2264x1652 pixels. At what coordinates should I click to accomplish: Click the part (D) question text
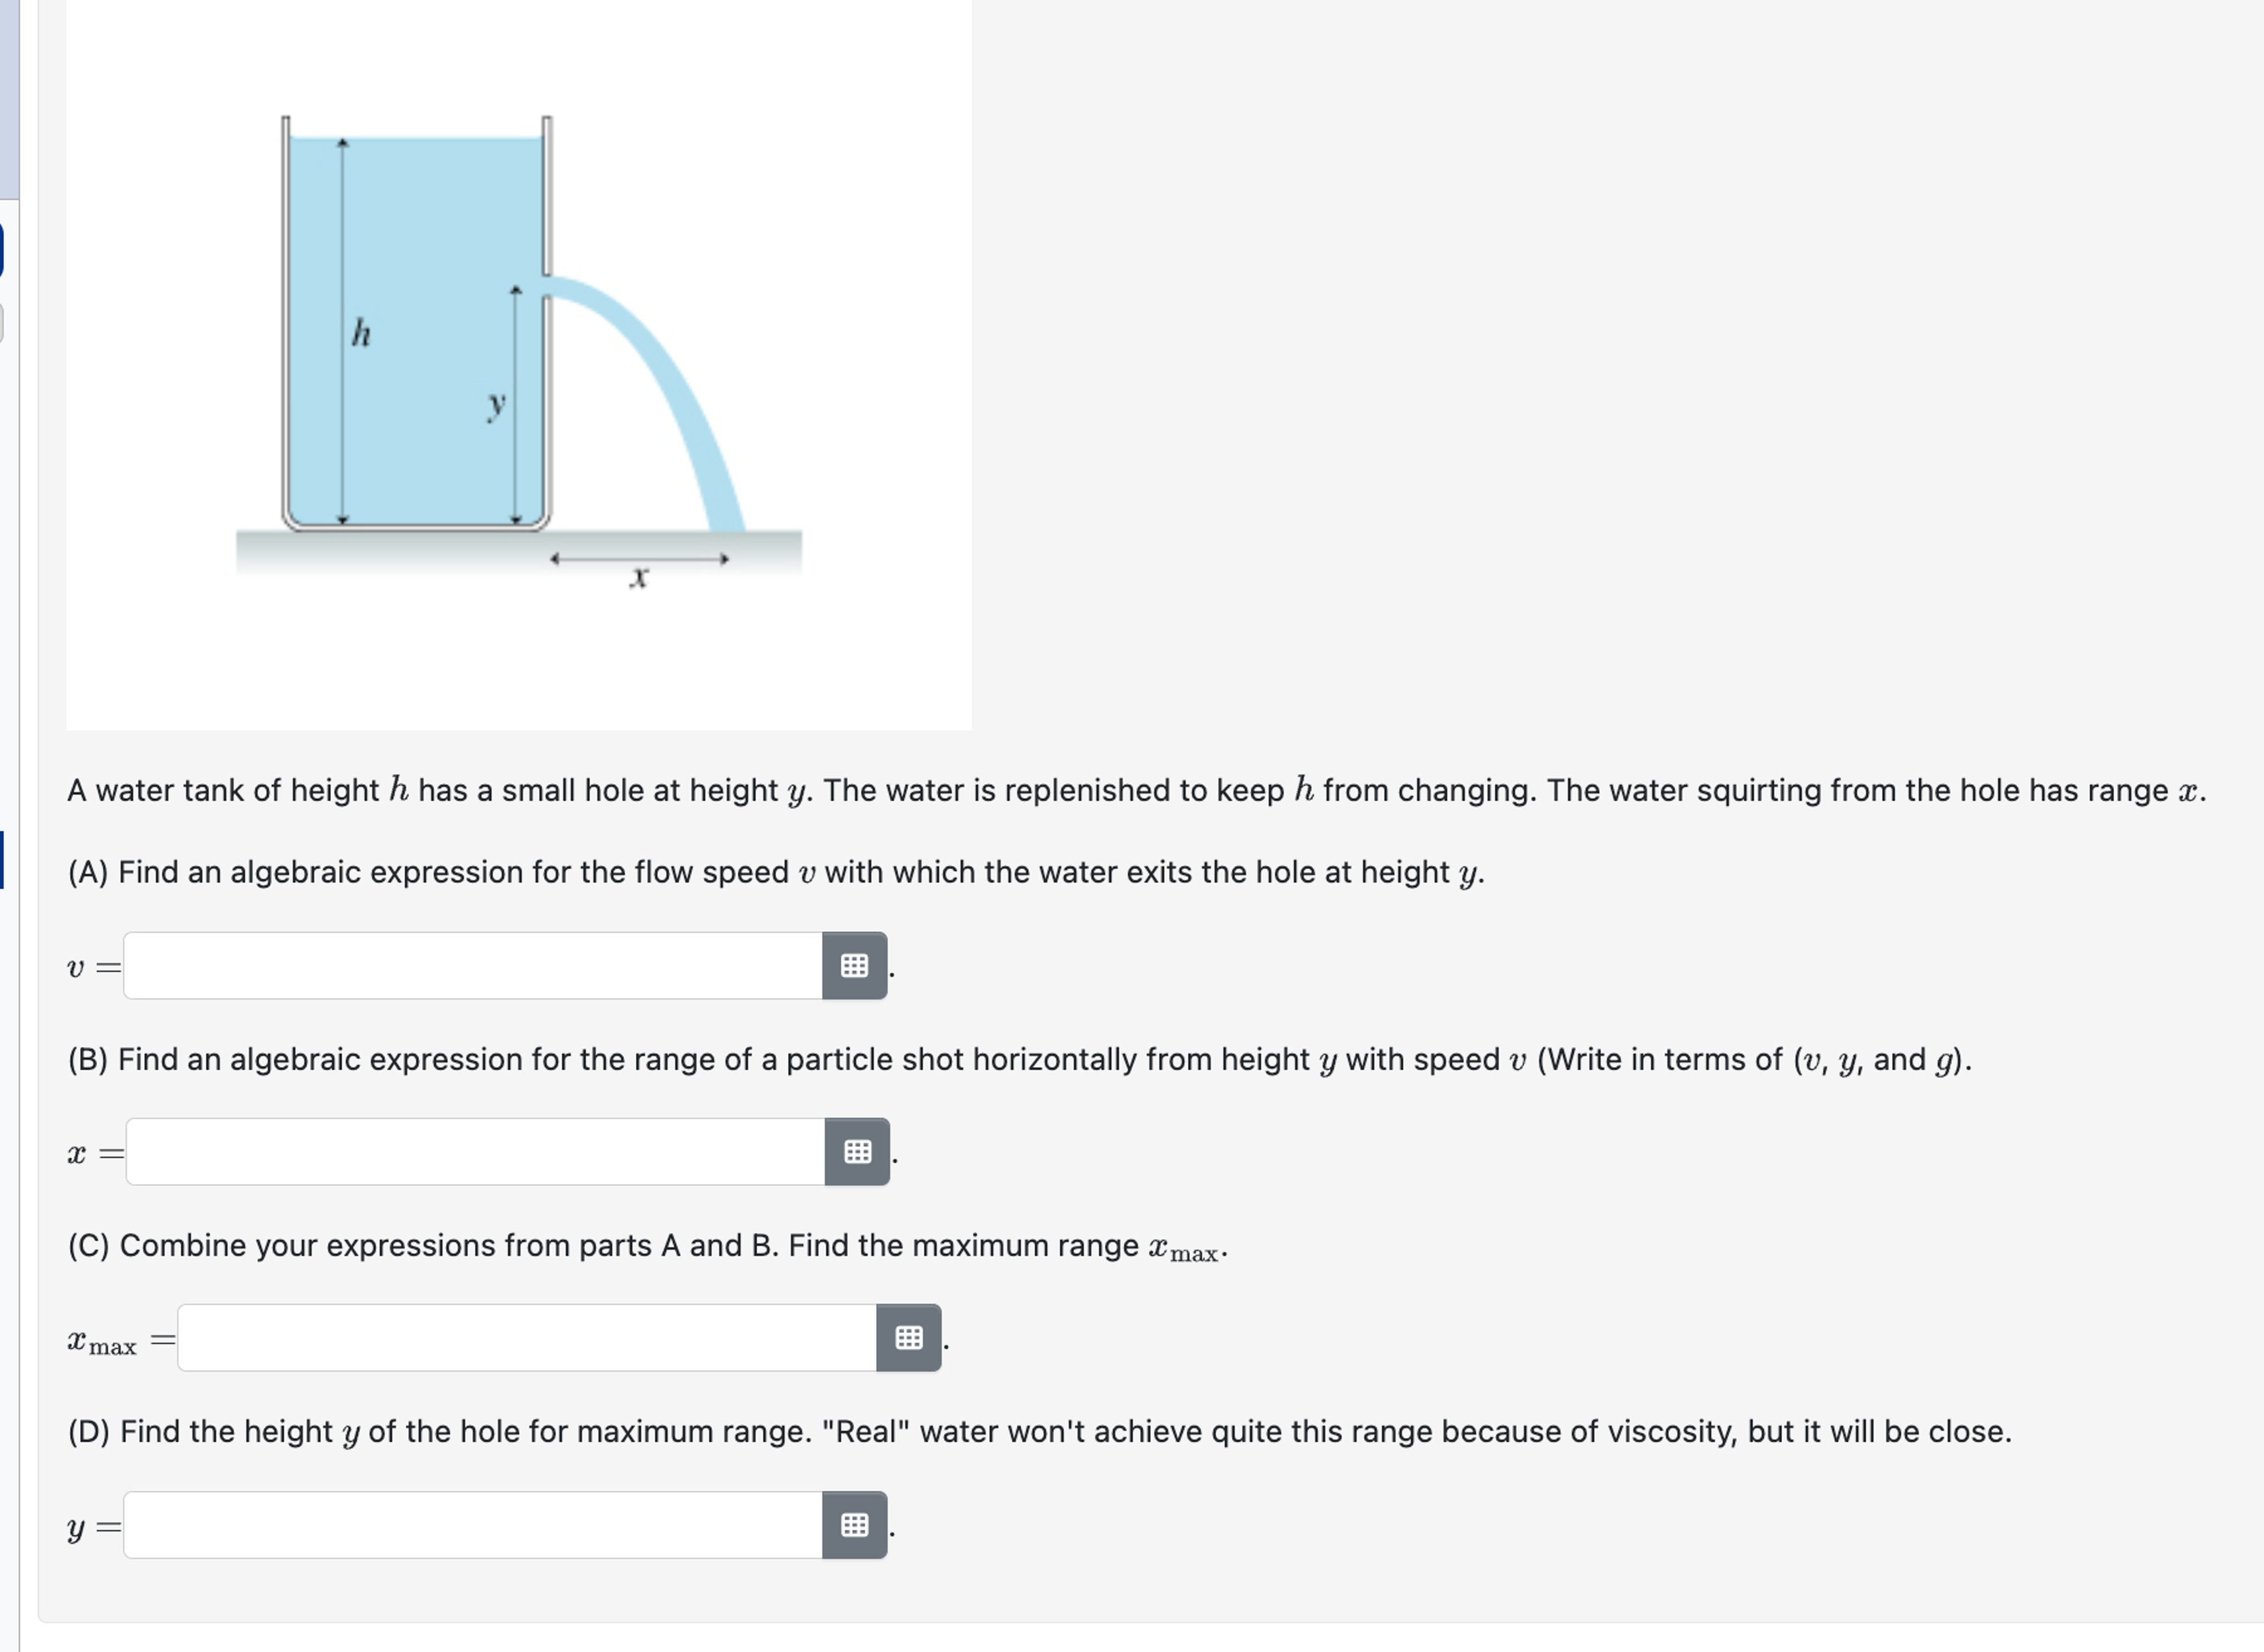click(1040, 1432)
